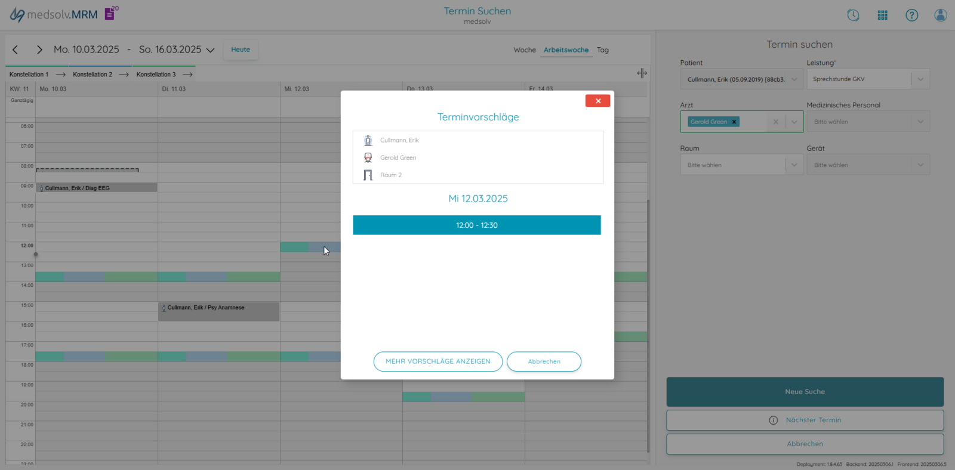Screen dimensions: 955x470
Task: Open the apps grid icon in header
Action: point(883,16)
